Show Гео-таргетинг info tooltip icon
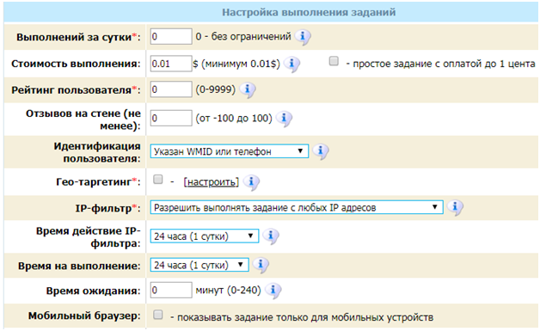The height and width of the screenshot is (331, 540). [x=251, y=181]
